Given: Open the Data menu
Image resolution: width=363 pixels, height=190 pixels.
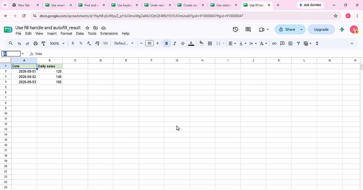Looking at the screenshot, I should (80, 33).
